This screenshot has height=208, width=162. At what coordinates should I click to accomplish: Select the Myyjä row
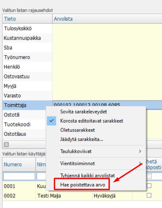27,86
